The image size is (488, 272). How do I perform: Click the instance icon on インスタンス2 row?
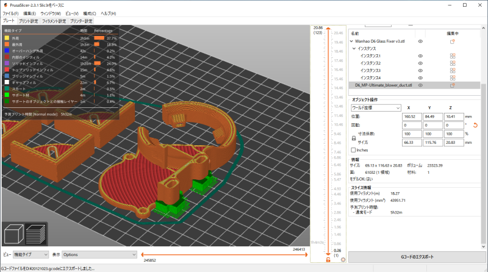coord(453,63)
